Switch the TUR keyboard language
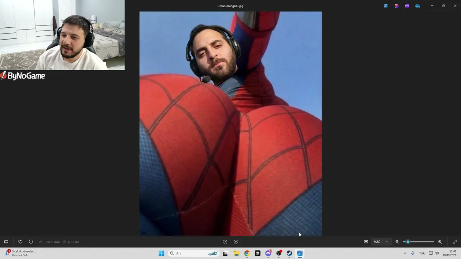Image resolution: width=461 pixels, height=259 pixels. point(422,253)
